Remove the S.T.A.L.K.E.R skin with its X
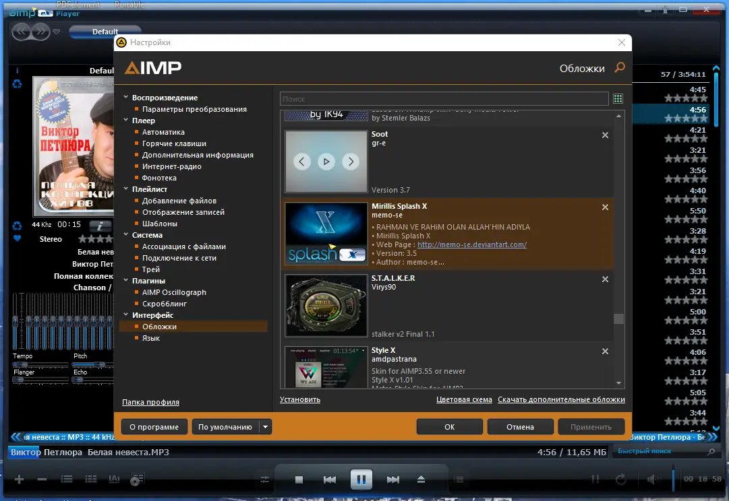The width and height of the screenshot is (729, 501). point(605,279)
